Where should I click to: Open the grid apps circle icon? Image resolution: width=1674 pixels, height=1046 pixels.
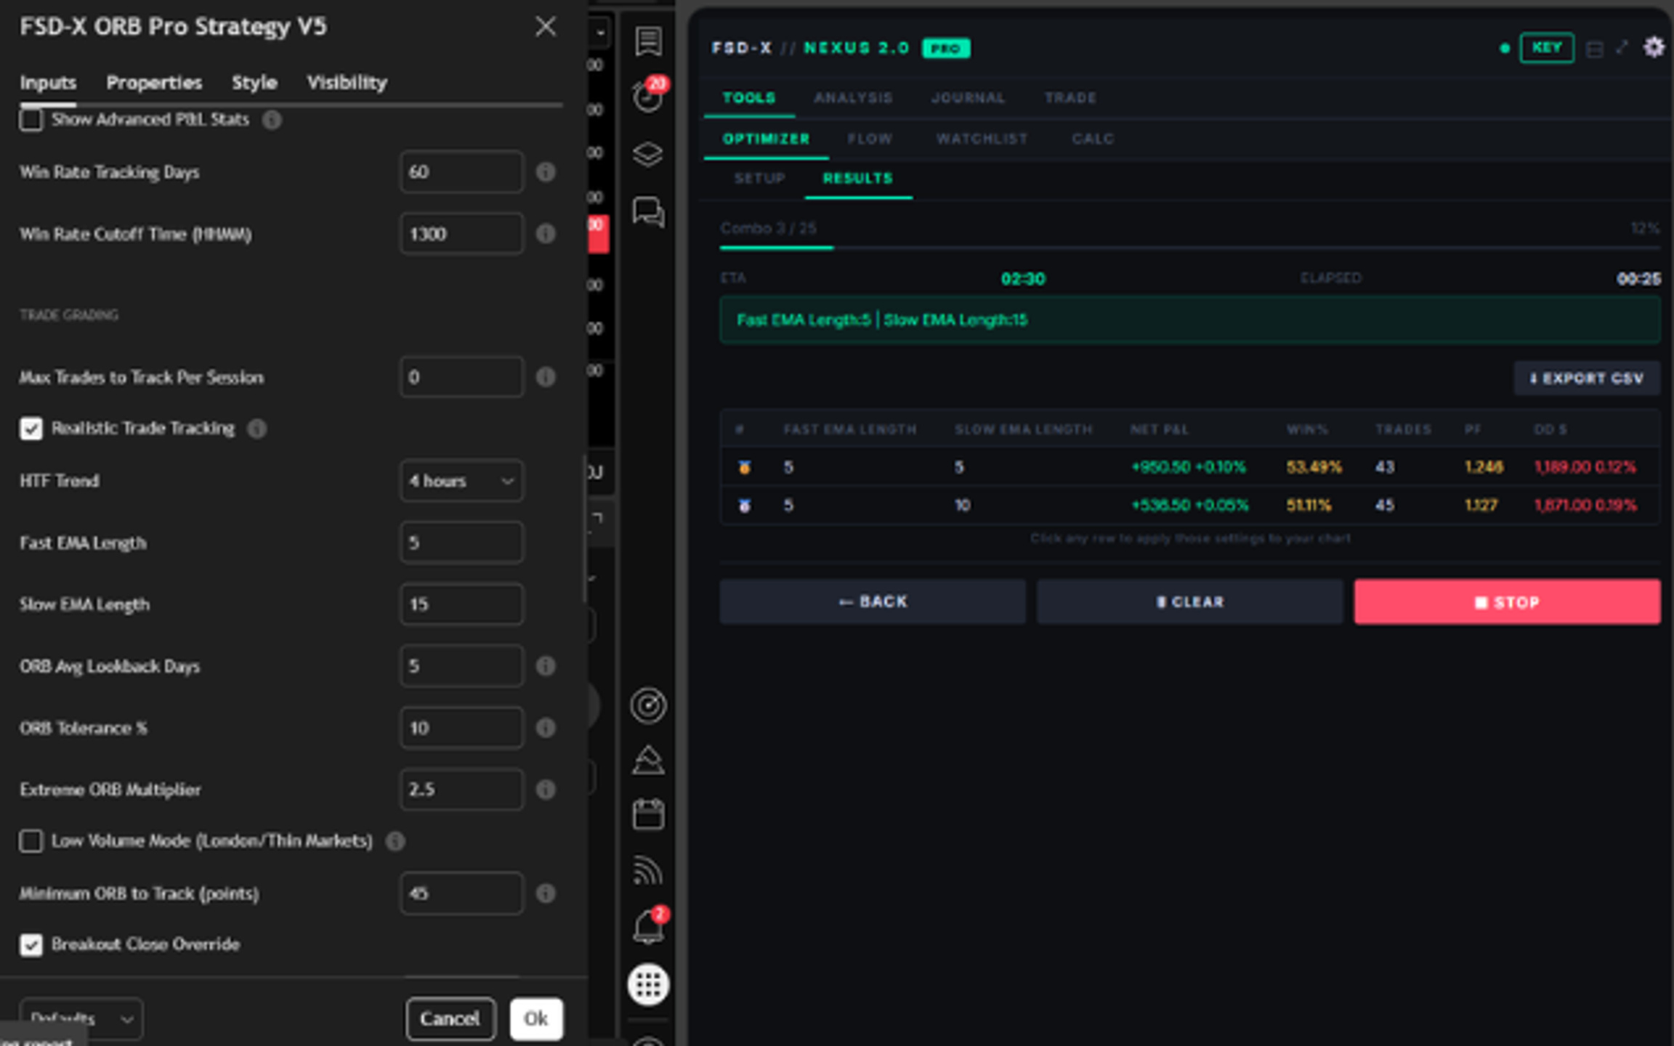pyautogui.click(x=648, y=984)
